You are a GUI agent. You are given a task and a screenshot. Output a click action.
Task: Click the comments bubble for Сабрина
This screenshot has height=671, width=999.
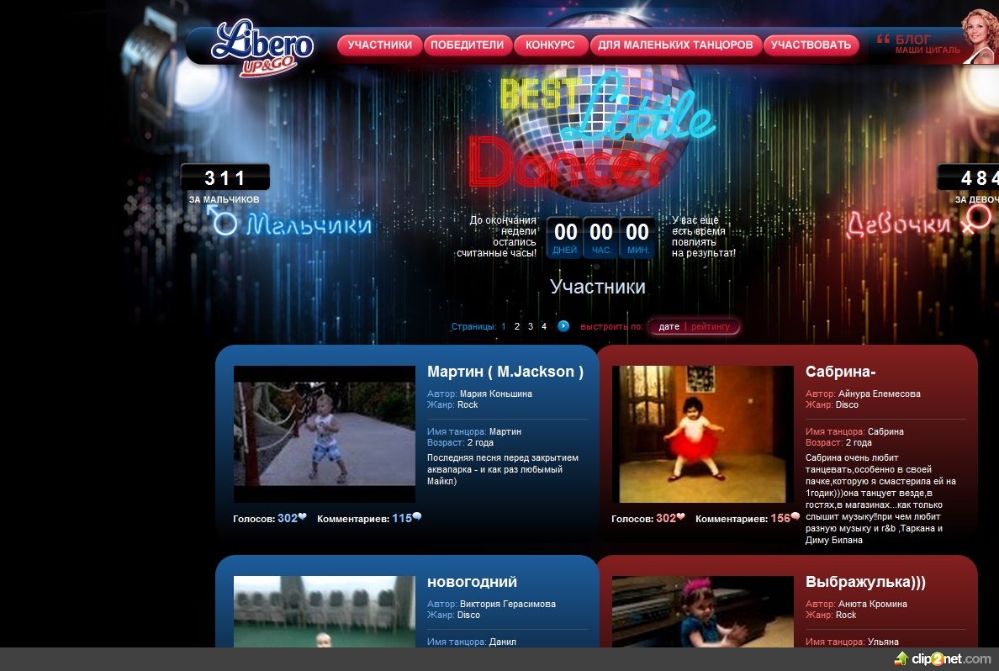(795, 517)
